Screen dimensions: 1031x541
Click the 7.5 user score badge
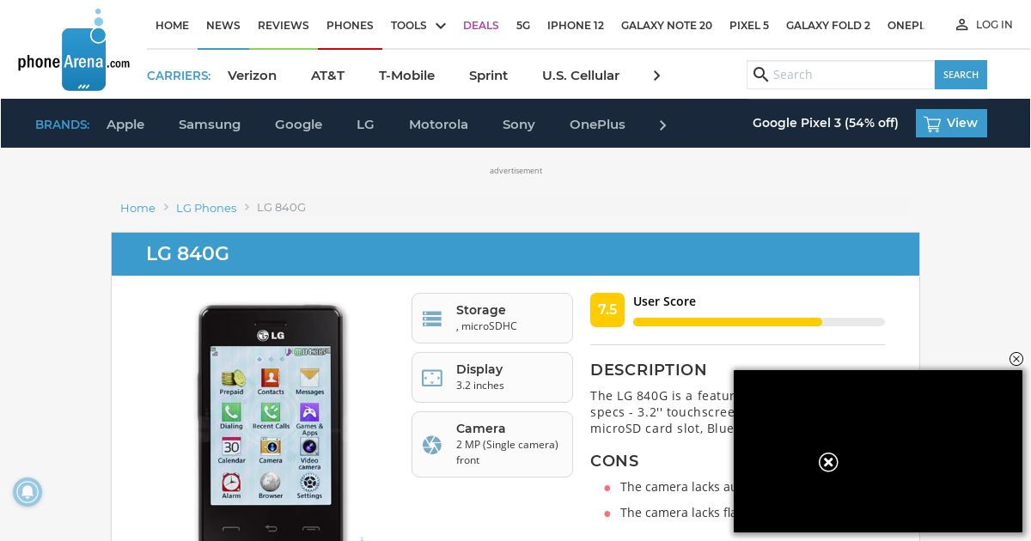pyautogui.click(x=607, y=310)
